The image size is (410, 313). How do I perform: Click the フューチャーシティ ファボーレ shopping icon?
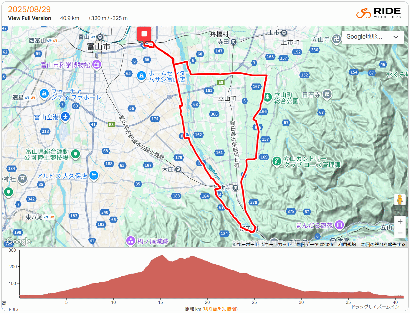click(44, 94)
